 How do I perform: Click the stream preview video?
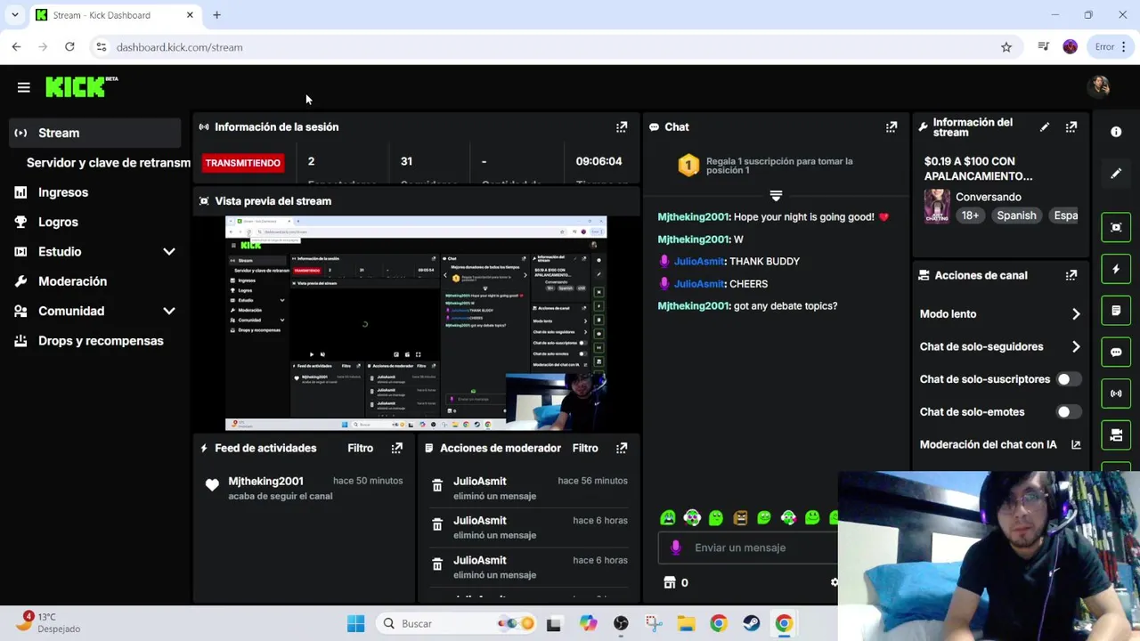(x=416, y=324)
